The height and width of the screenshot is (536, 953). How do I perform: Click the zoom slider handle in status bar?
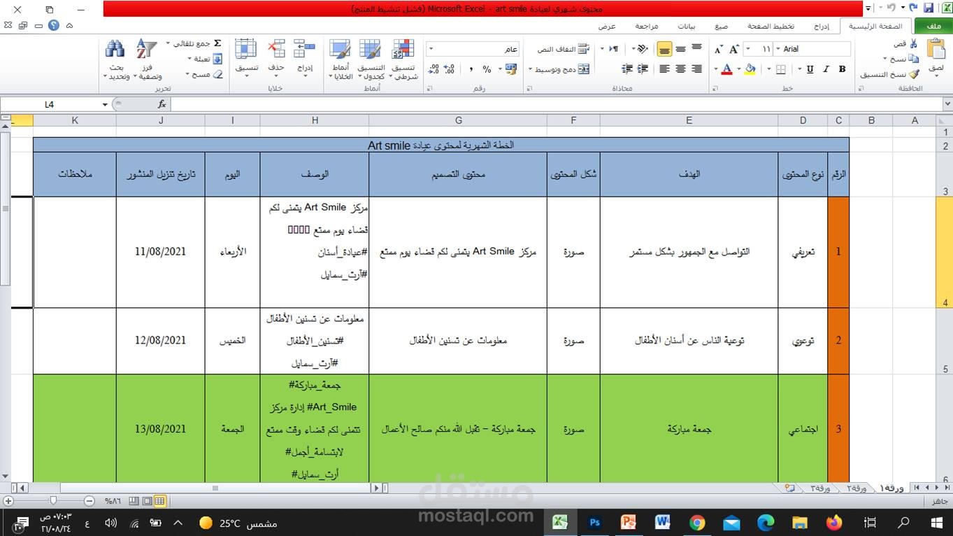pyautogui.click(x=53, y=501)
